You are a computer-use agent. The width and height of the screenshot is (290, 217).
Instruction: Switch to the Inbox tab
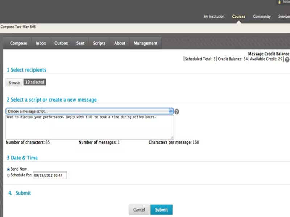click(x=41, y=43)
